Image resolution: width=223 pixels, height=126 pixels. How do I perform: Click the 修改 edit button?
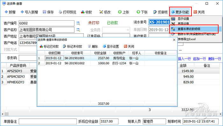[105, 12]
